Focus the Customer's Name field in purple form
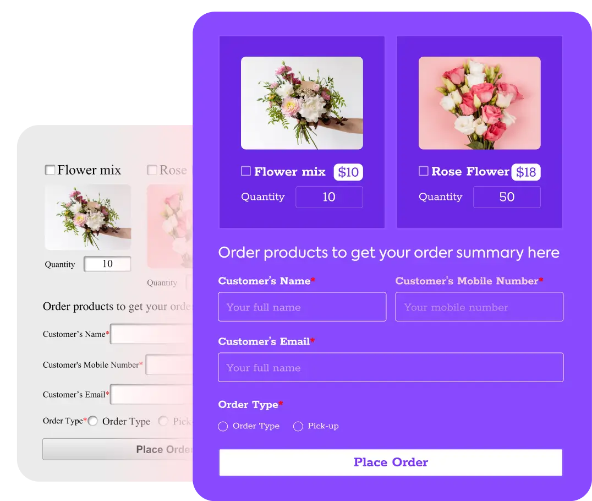The image size is (592, 501). [x=302, y=307]
